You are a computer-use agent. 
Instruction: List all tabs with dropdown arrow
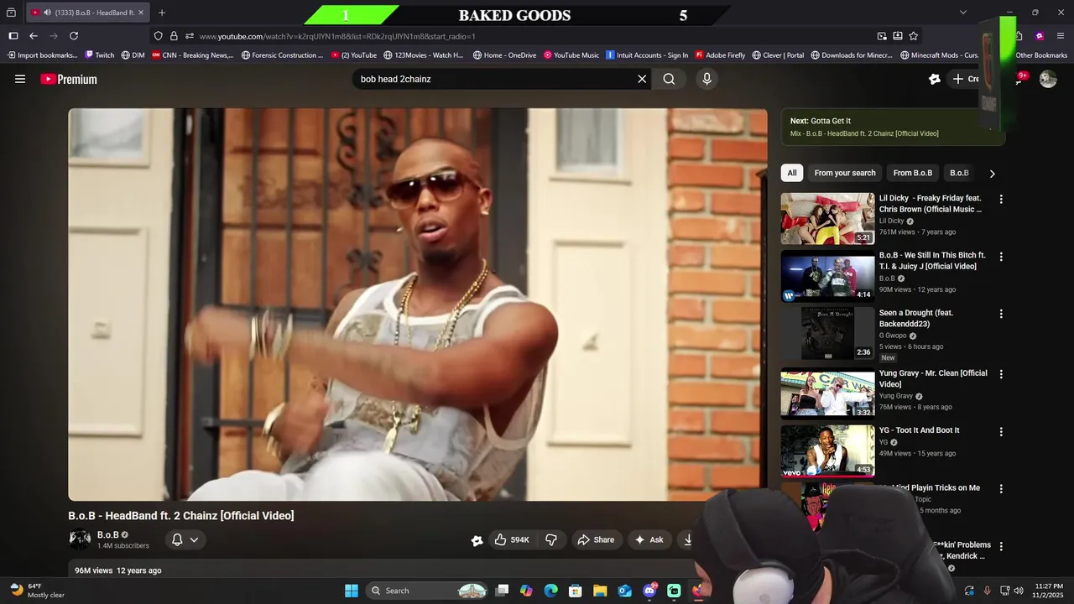(963, 13)
